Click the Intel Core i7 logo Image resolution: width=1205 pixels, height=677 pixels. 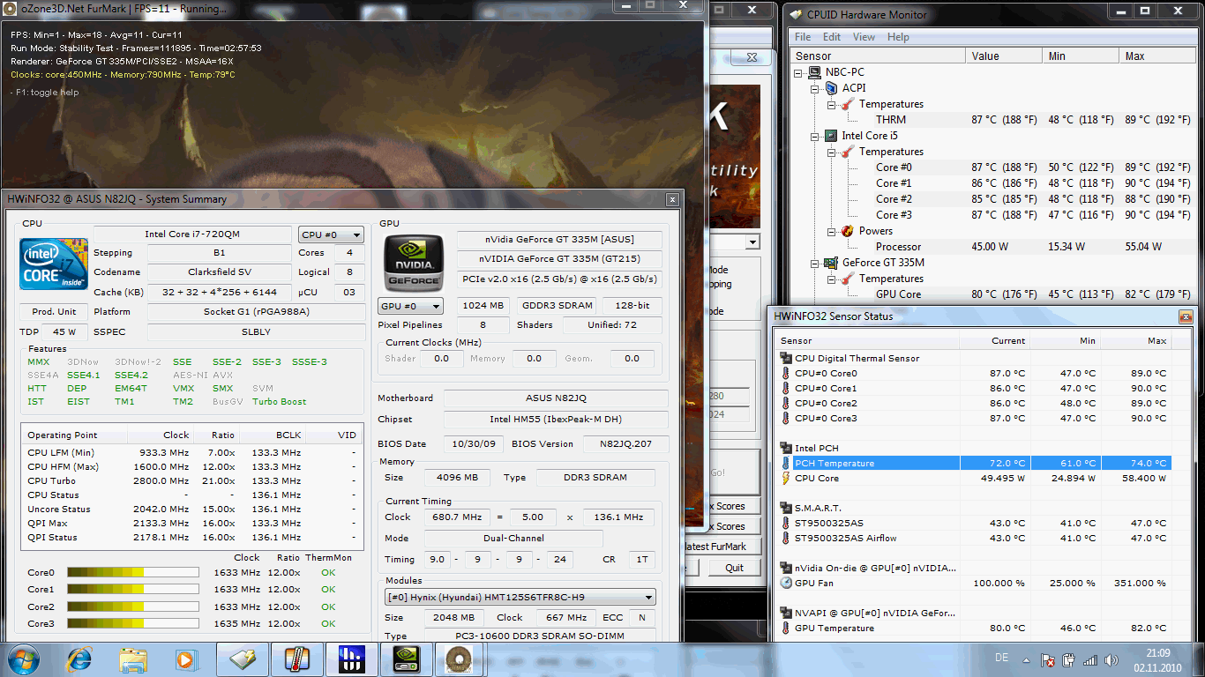point(54,264)
